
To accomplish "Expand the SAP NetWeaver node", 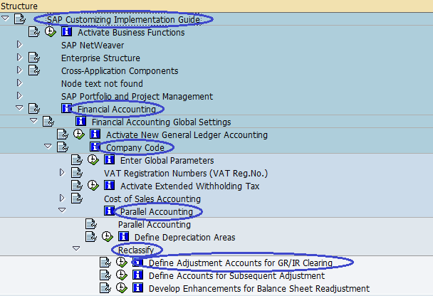I will [x=19, y=44].
